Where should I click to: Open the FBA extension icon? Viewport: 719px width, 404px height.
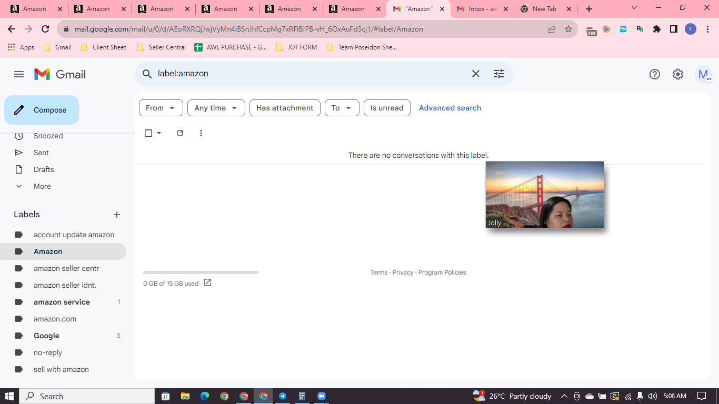623,29
